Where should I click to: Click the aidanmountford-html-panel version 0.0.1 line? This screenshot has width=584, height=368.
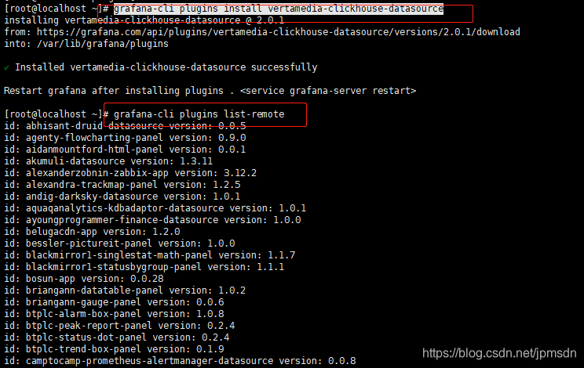125,150
